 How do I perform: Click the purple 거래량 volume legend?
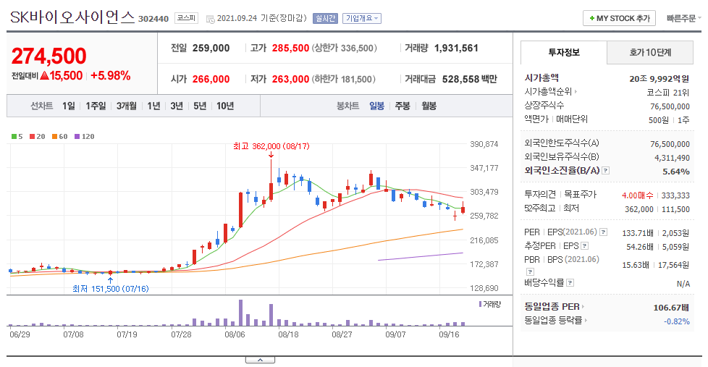[x=490, y=304]
